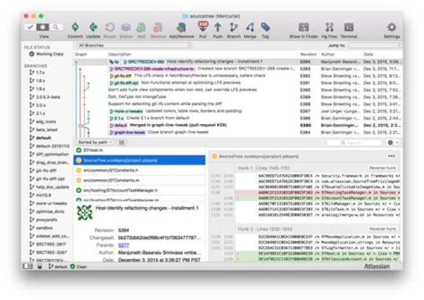Toggle sidebar button in status bar
The width and height of the screenshot is (424, 300).
pos(28,266)
